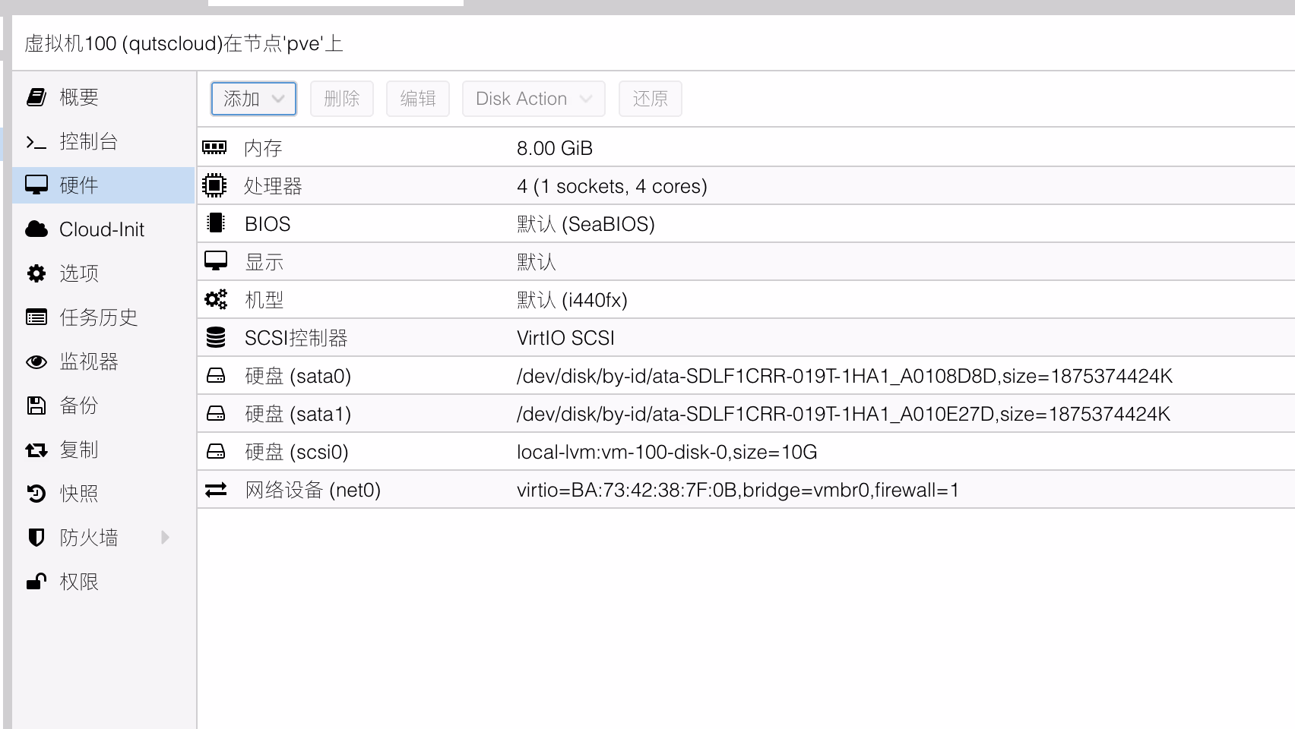
Task: Click the 编辑 edit button
Action: point(417,99)
